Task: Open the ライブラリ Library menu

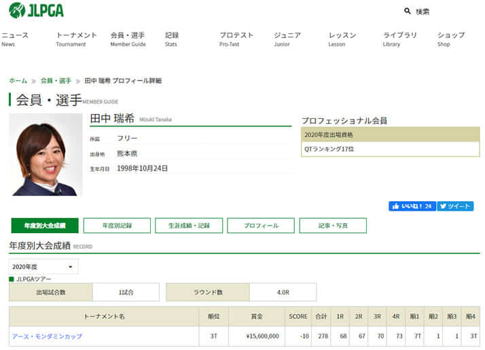Action: click(x=399, y=39)
